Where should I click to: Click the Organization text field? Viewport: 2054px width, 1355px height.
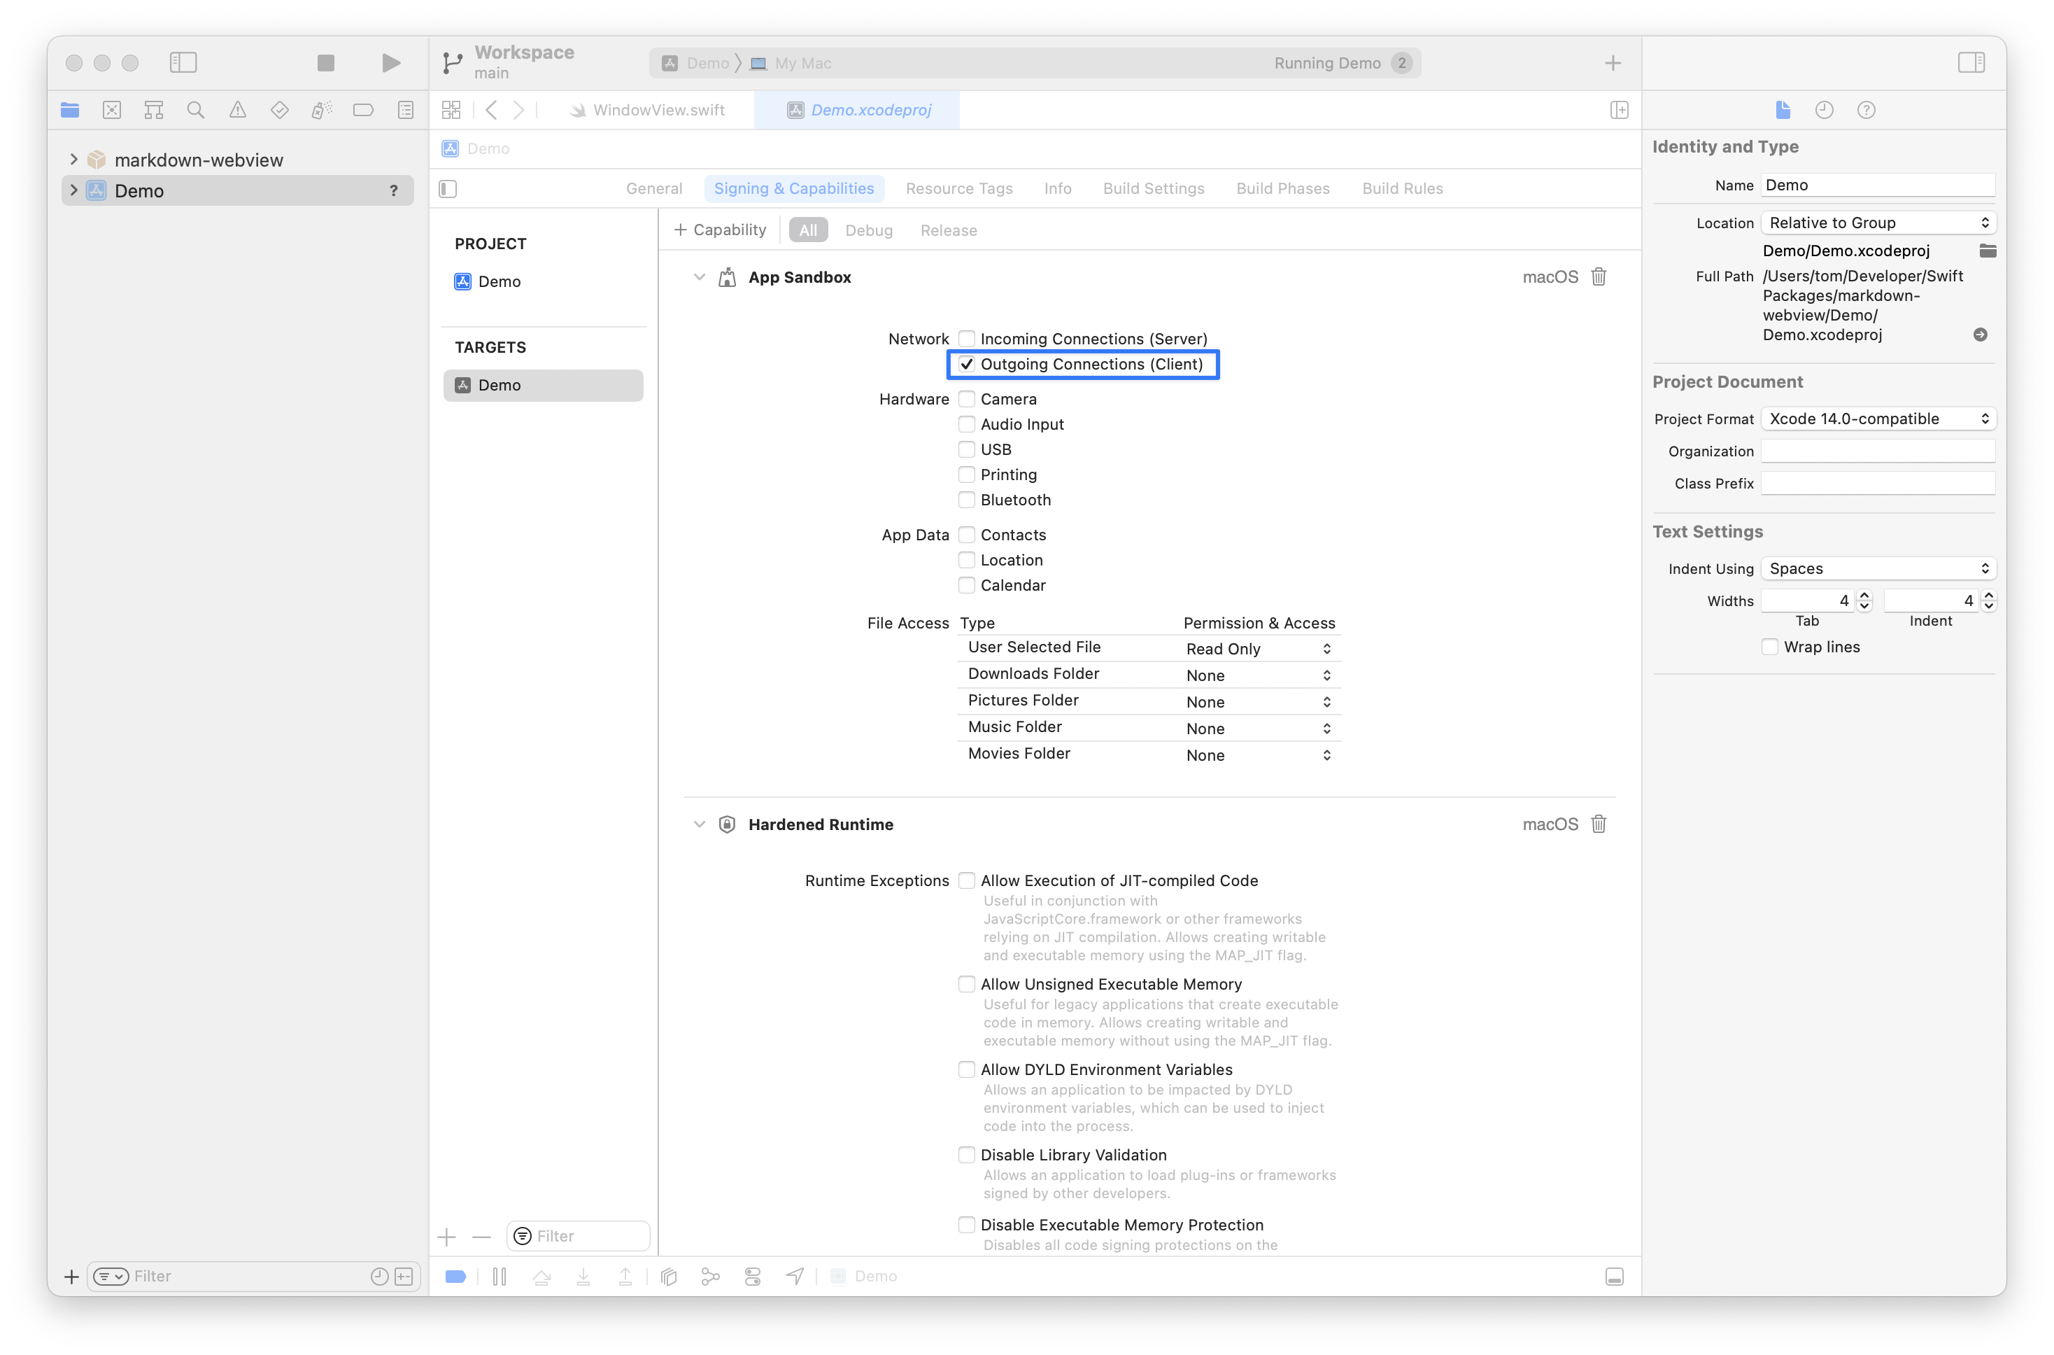point(1877,451)
